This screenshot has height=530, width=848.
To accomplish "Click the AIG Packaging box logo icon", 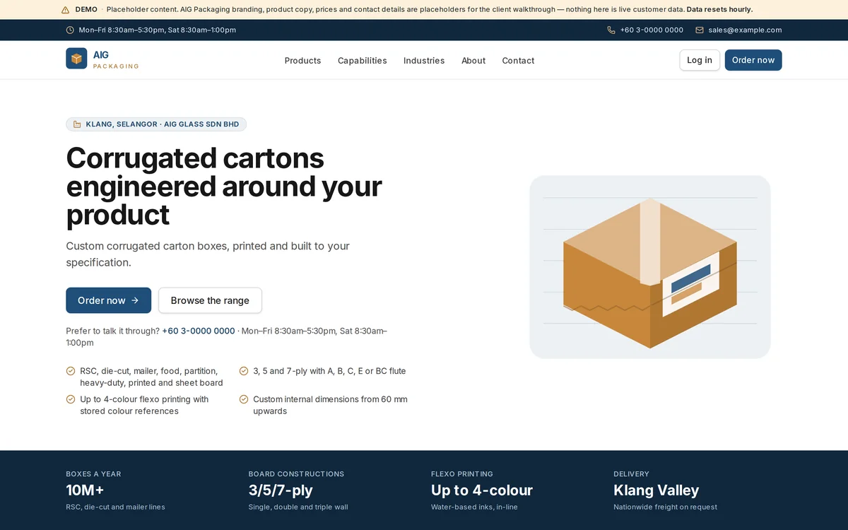I will pos(76,59).
